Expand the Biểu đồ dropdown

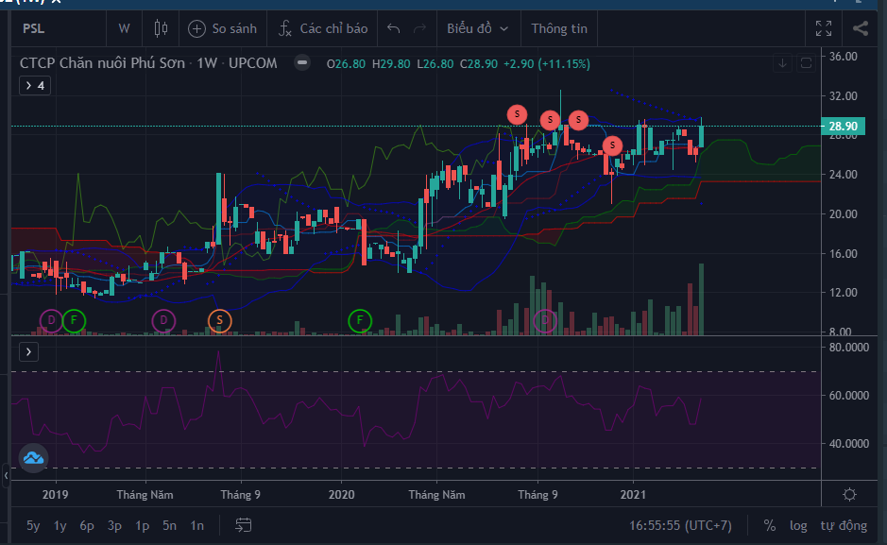pos(477,28)
